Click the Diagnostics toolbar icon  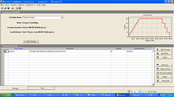click(x=17, y=8)
